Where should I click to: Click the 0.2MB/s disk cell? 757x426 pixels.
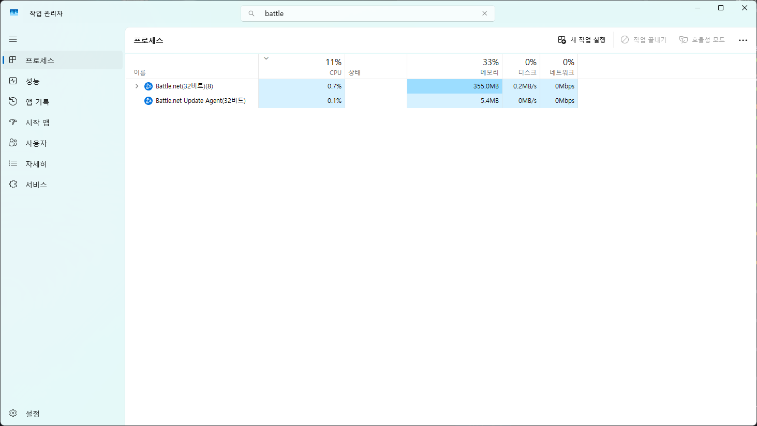click(x=521, y=86)
